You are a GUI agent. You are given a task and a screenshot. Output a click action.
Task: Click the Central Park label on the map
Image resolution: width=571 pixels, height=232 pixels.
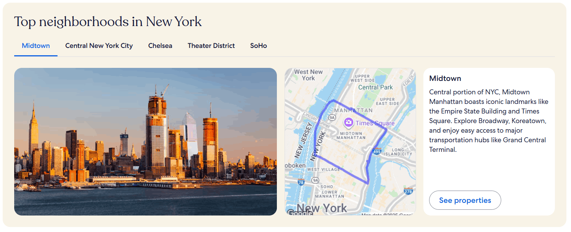375,87
